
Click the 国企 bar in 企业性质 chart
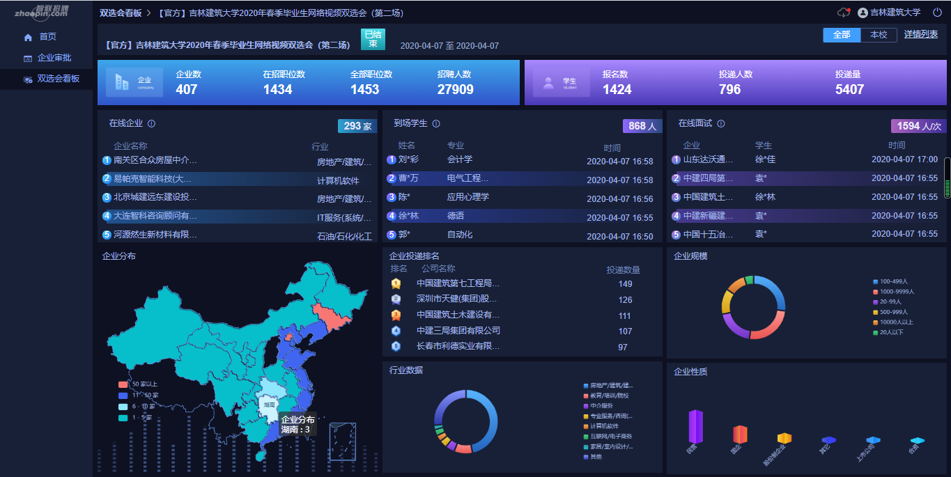740,434
